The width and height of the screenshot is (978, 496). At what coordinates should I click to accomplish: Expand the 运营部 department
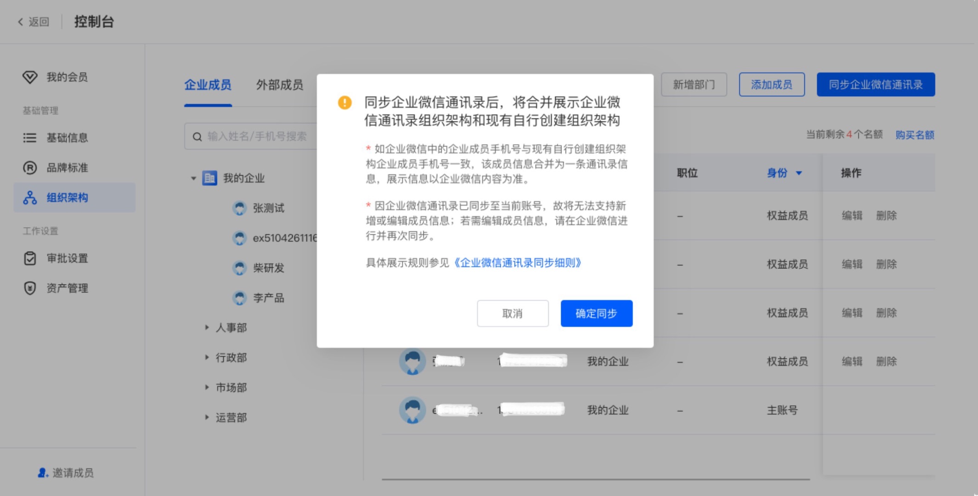point(207,417)
